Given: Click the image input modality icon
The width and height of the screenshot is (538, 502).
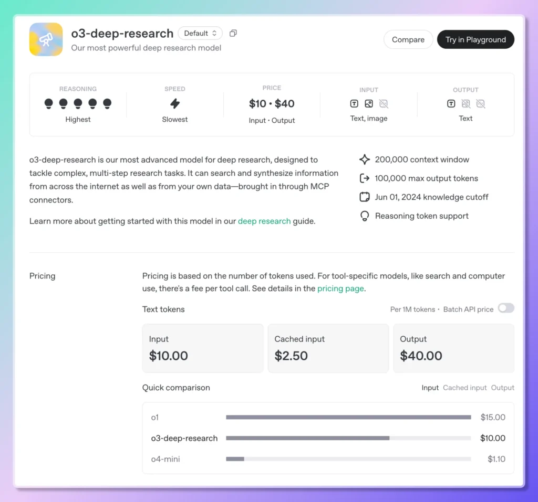Looking at the screenshot, I should click(369, 104).
